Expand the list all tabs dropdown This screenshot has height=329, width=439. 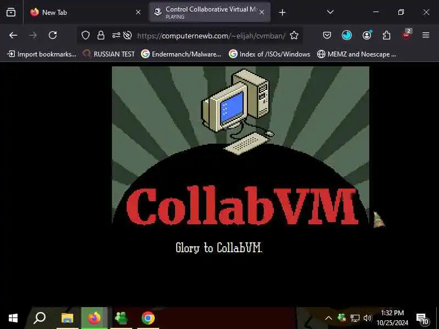coord(330,12)
